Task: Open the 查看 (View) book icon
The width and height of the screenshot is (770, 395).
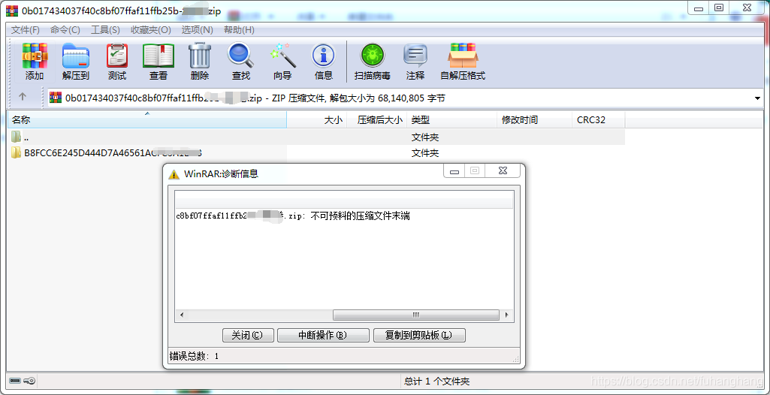Action: click(158, 62)
